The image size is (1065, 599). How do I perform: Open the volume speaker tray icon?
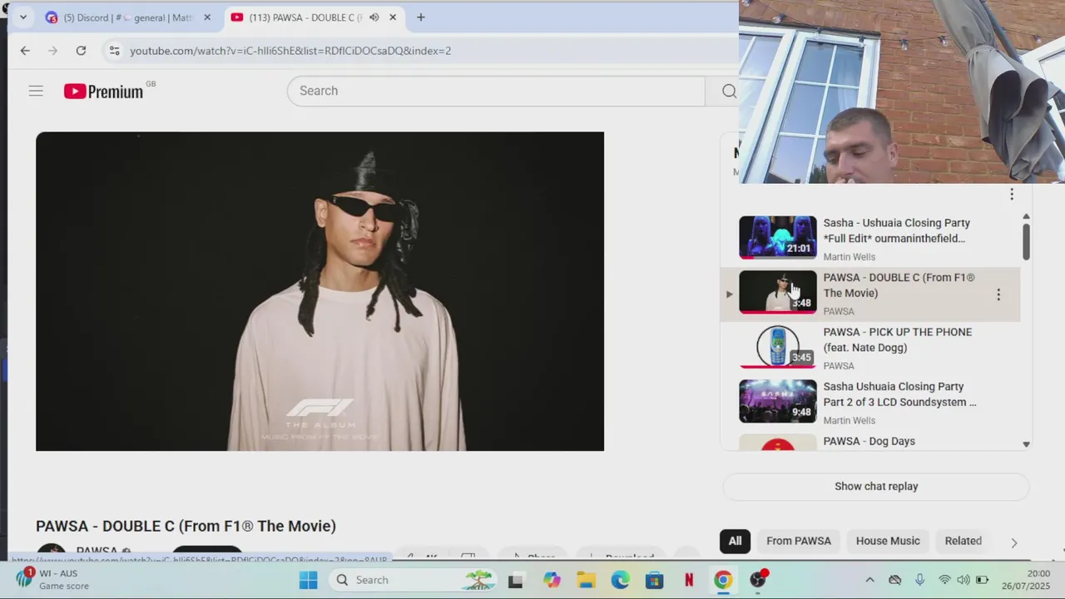(963, 580)
